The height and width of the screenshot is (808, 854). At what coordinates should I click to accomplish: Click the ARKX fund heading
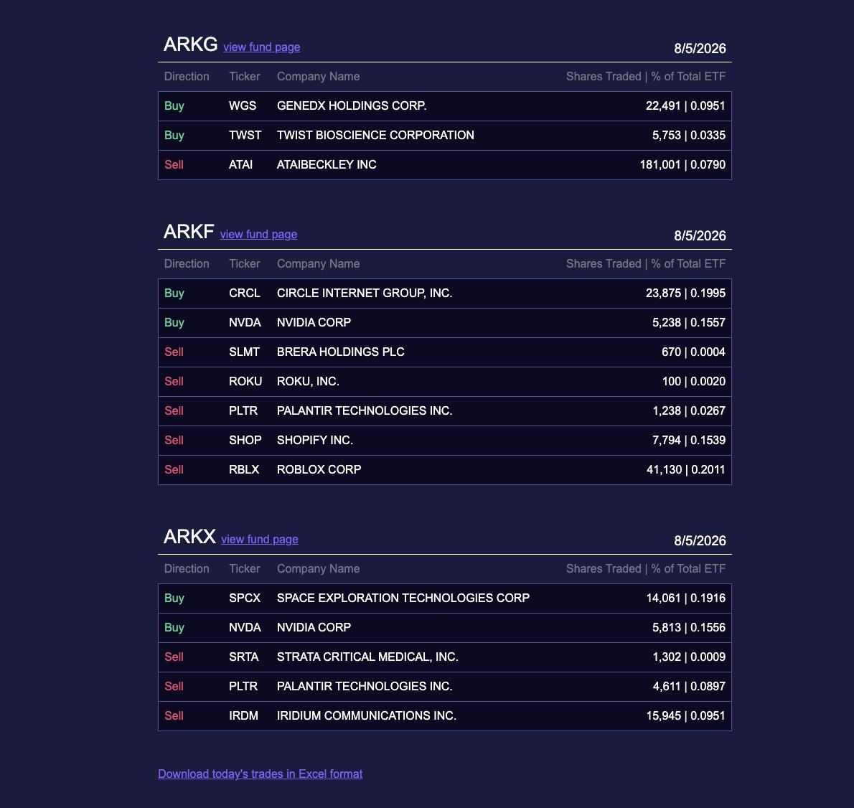[x=189, y=536]
